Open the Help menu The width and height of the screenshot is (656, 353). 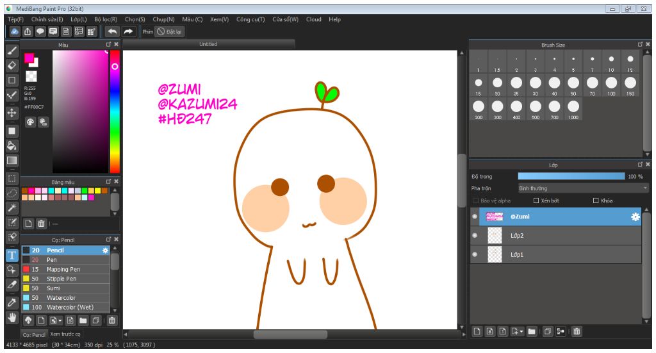[334, 19]
